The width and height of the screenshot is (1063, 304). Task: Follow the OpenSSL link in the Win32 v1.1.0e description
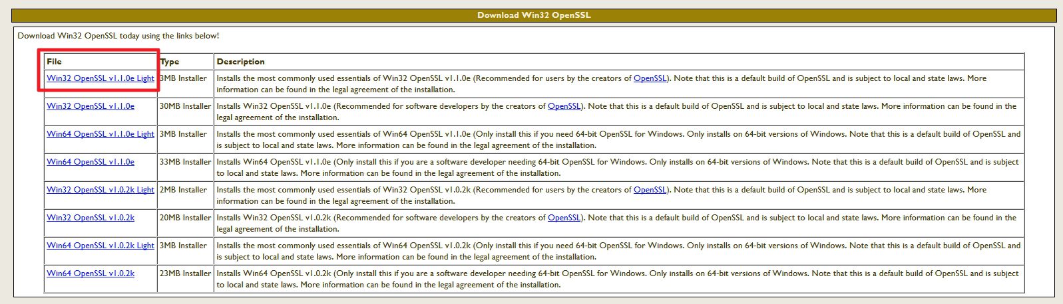pyautogui.click(x=564, y=106)
